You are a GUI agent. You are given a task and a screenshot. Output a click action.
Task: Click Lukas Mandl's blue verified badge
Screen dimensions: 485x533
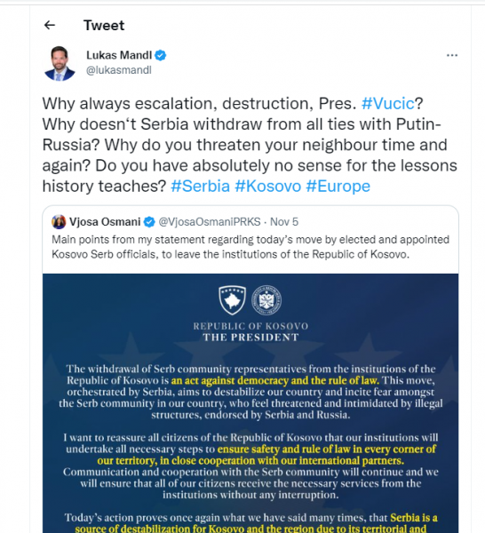[161, 55]
